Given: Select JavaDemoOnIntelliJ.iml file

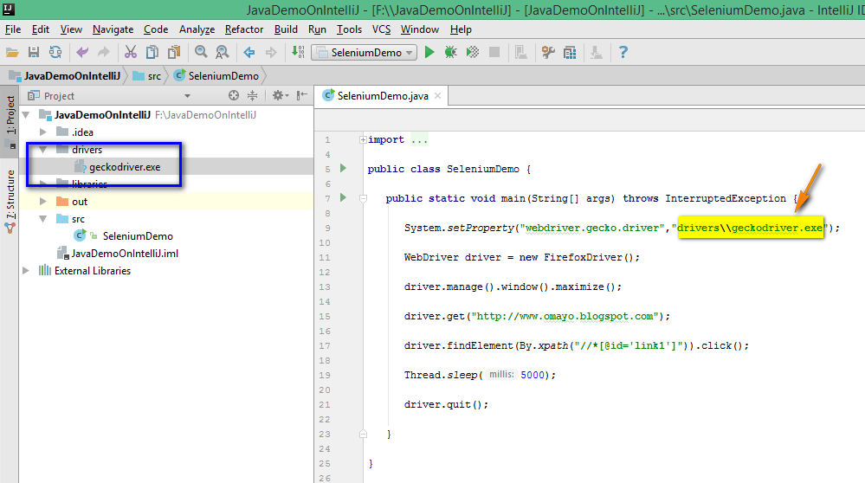Looking at the screenshot, I should (x=125, y=253).
